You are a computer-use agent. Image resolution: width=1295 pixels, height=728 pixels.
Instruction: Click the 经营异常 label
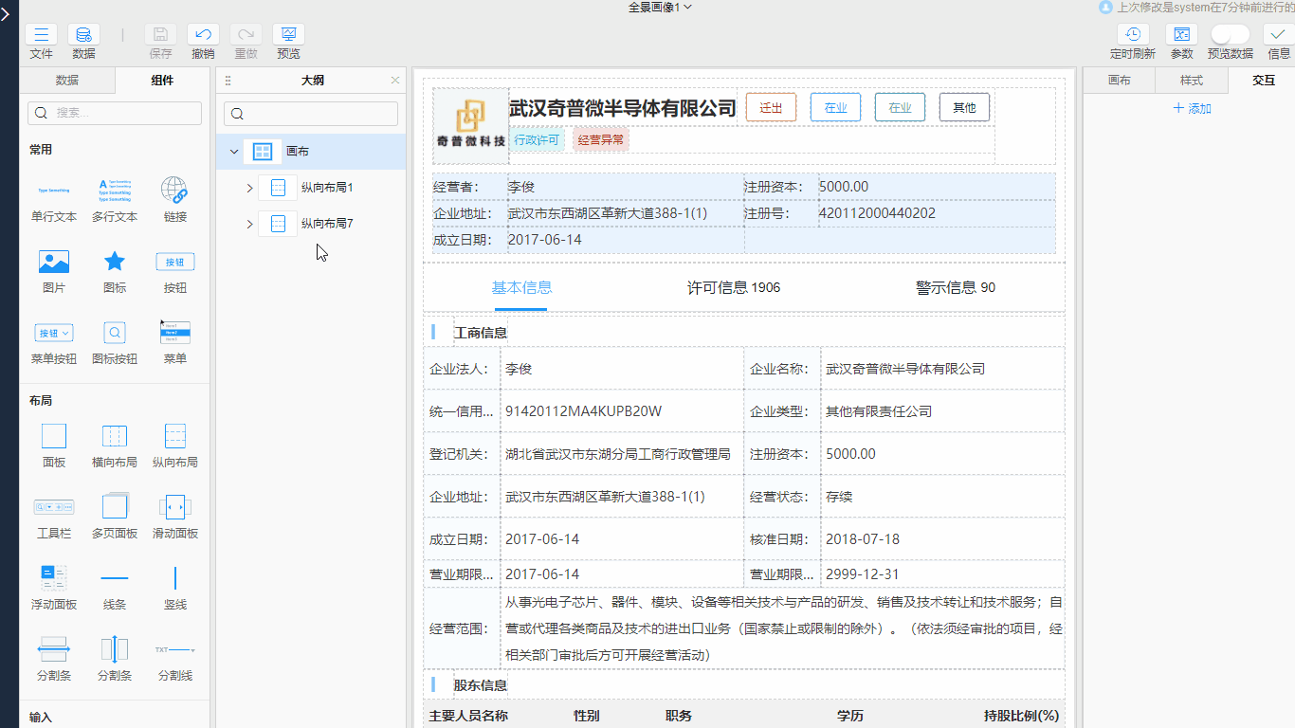(x=601, y=140)
